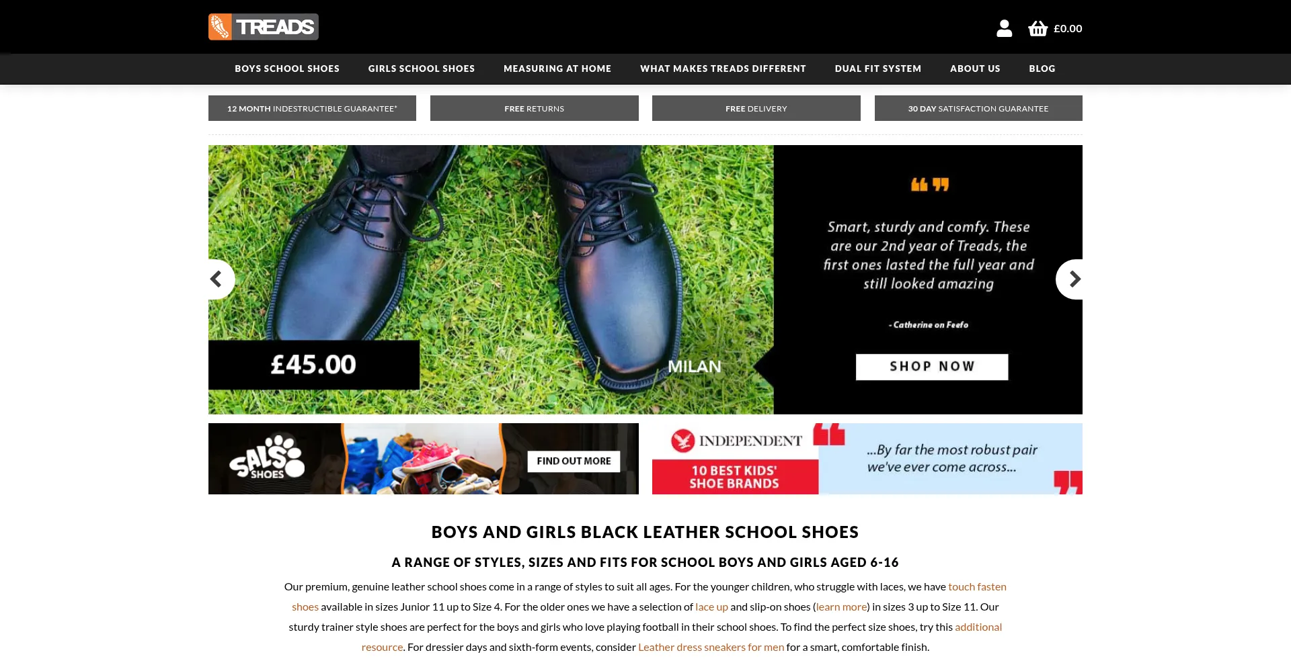Open Girls School Shoes menu
Image resolution: width=1291 pixels, height=667 pixels.
422,69
